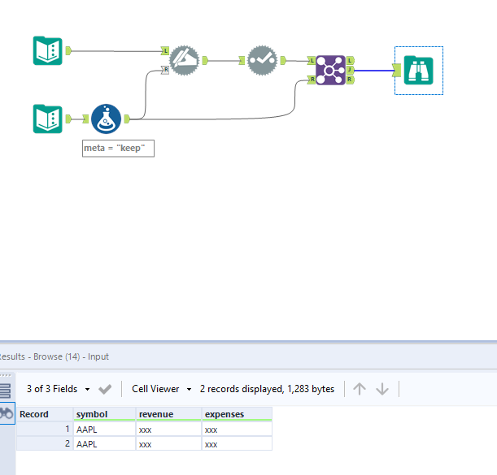This screenshot has height=475, width=497.
Task: Select the blue connection line to Browse
Action: 374,71
